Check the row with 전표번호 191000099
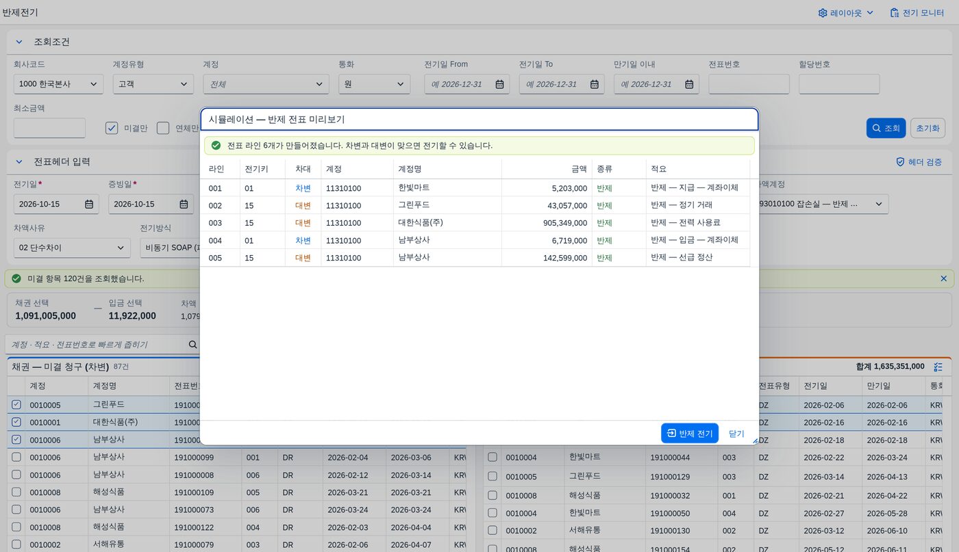This screenshot has width=959, height=552. pyautogui.click(x=16, y=457)
